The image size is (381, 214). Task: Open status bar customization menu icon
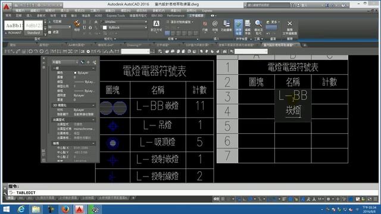pos(375,199)
